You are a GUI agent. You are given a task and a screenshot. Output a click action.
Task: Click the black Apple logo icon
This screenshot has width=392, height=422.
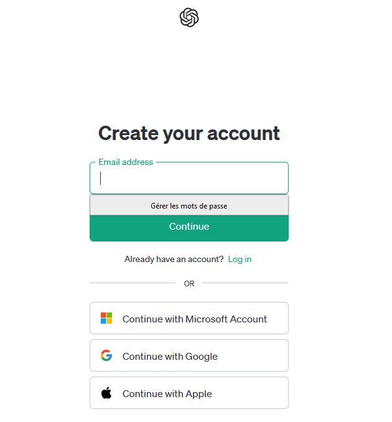coord(106,393)
